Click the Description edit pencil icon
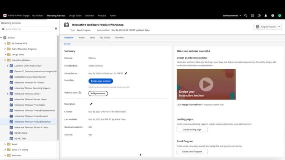 91,104
